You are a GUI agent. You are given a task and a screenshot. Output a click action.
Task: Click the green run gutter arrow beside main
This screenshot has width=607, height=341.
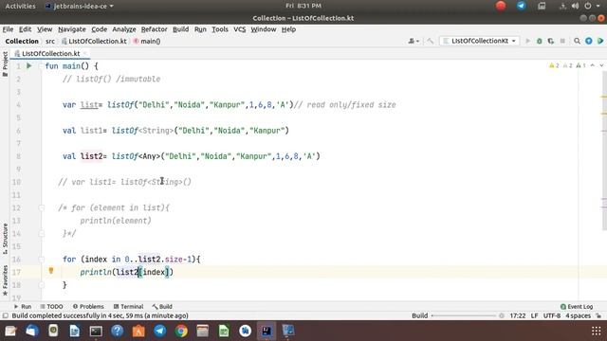(29, 65)
